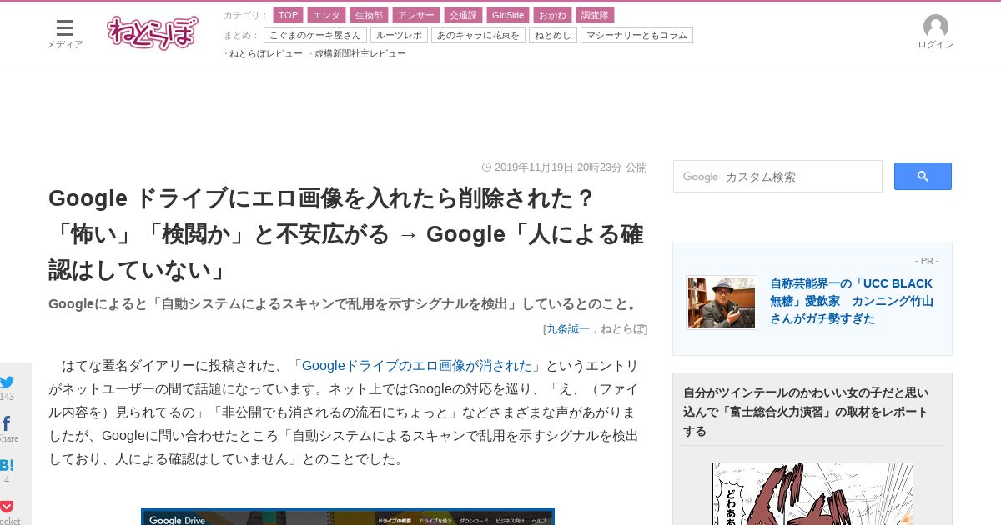Bookmark with the Hatena B! icon
This screenshot has height=525, width=1001.
click(7, 466)
